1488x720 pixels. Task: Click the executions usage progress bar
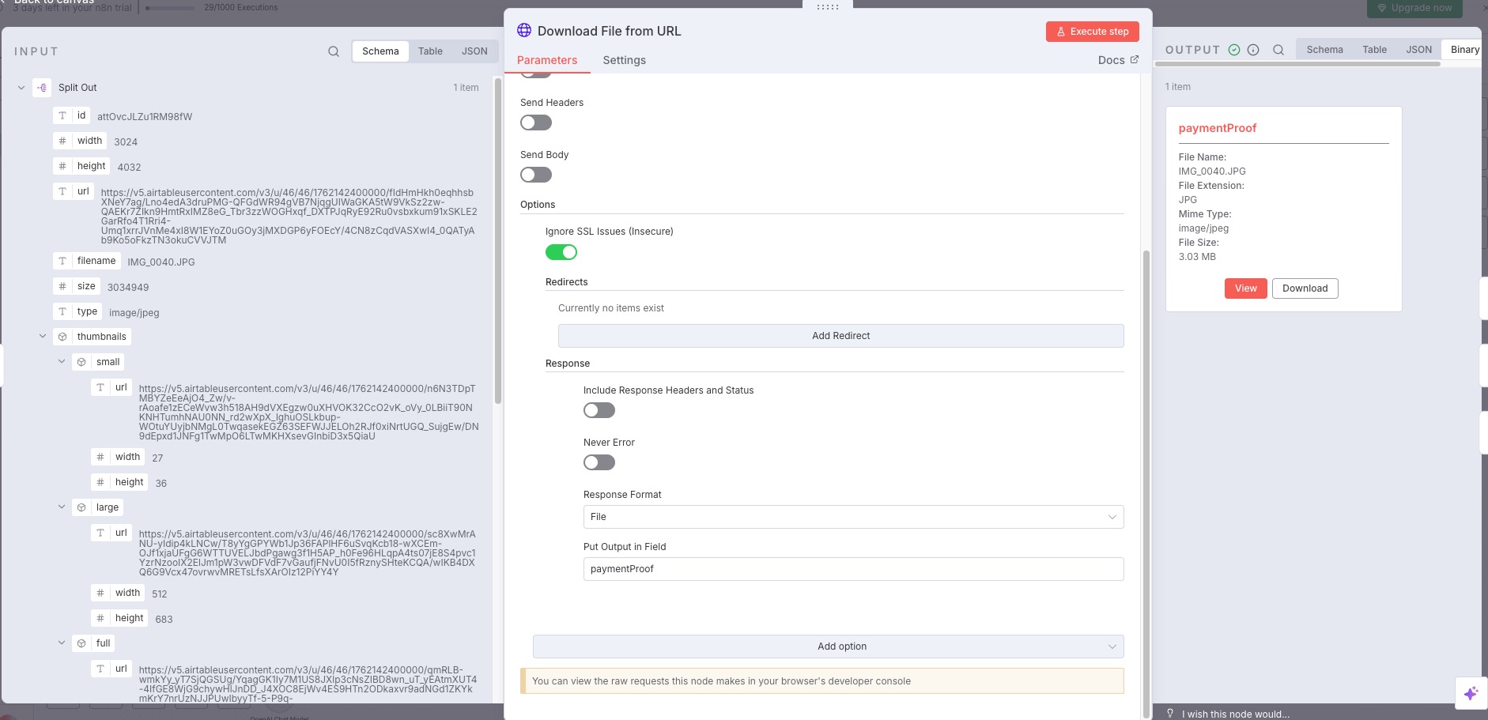click(170, 8)
